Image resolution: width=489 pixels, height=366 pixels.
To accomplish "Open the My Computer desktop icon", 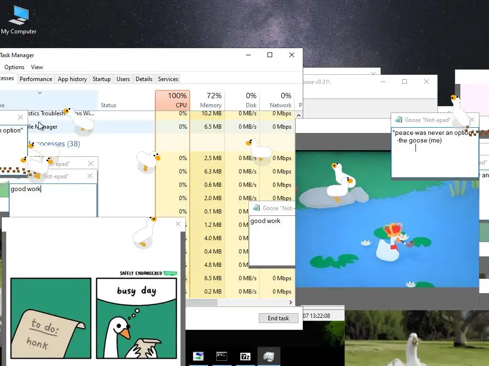I will (x=19, y=20).
